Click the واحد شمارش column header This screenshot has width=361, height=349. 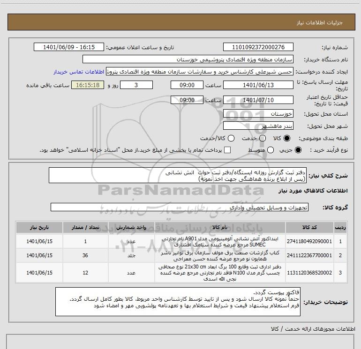pyautogui.click(x=131, y=227)
